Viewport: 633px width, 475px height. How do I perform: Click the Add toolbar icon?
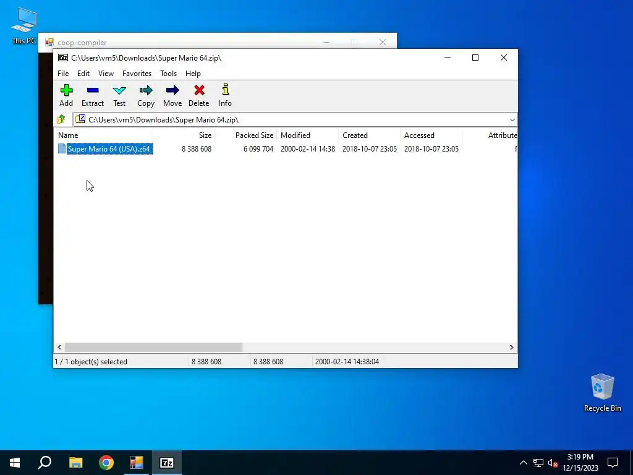[66, 96]
